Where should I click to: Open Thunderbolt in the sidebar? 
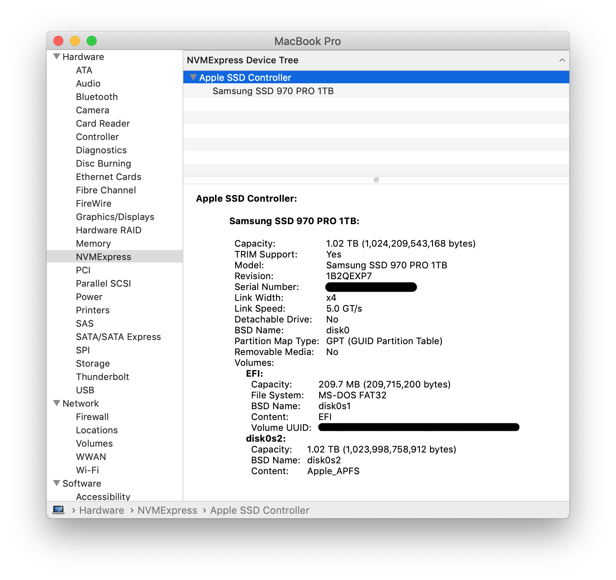click(103, 377)
